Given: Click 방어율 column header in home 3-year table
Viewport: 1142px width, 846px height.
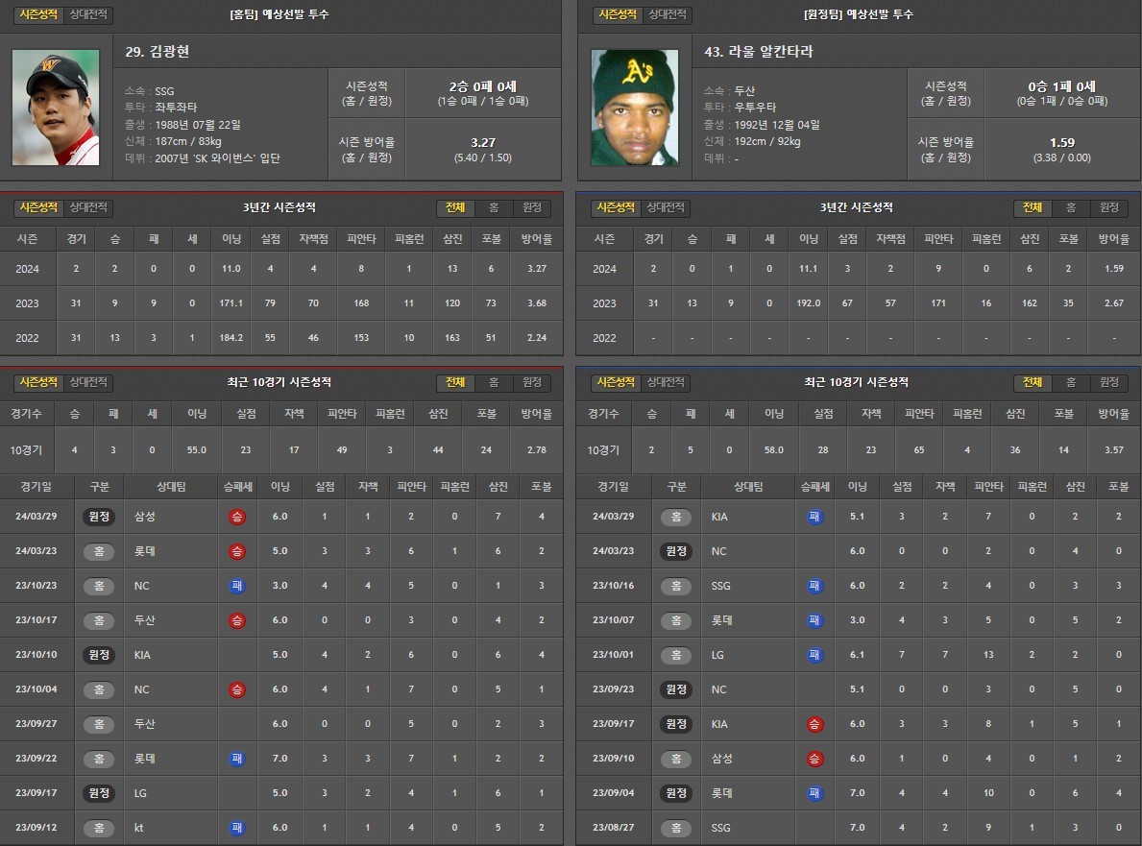Looking at the screenshot, I should click(x=537, y=239).
